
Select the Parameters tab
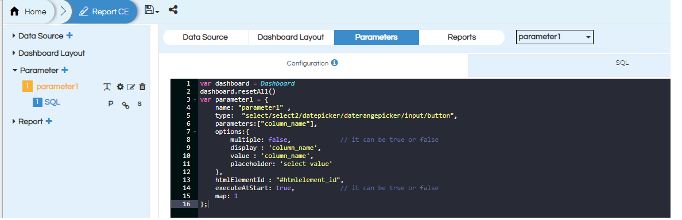[376, 37]
